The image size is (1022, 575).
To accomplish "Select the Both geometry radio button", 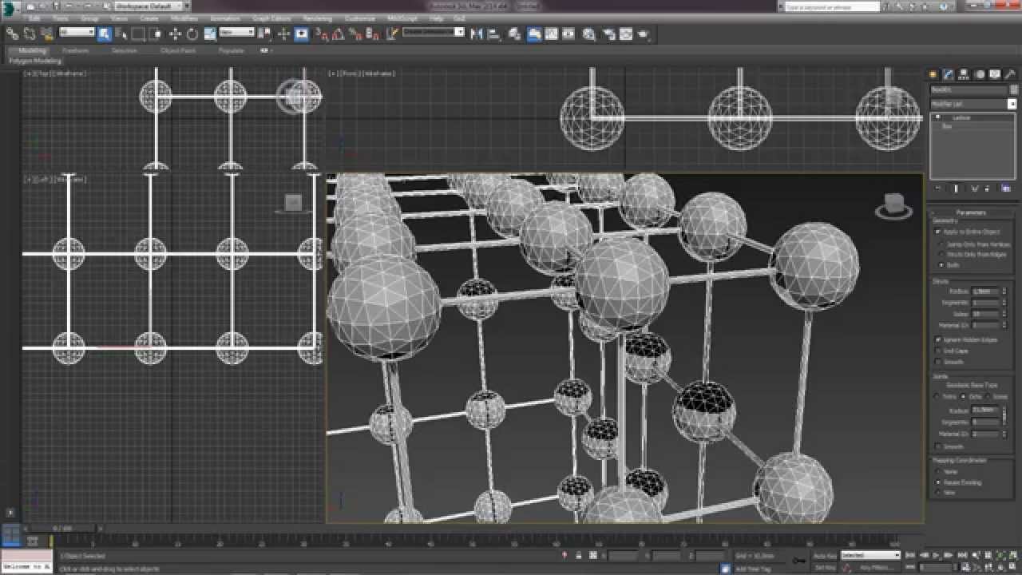I will (942, 264).
